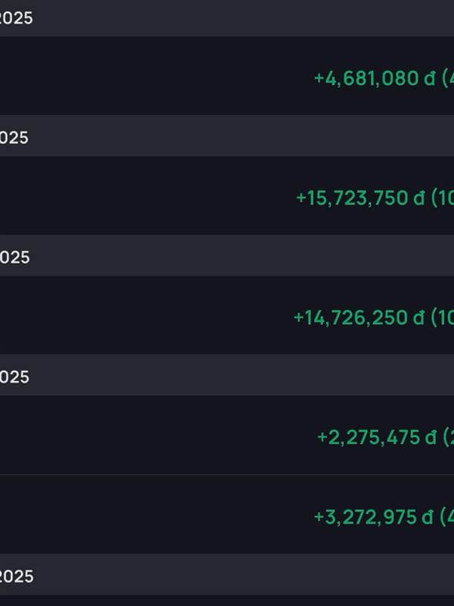The height and width of the screenshot is (606, 454).
Task: Click percentage after +4,681,080 đ
Action: [447, 78]
